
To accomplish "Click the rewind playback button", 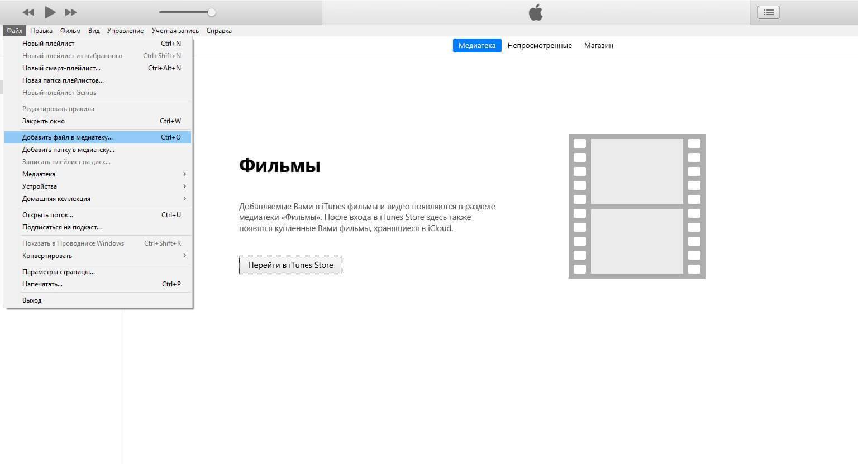I will [28, 12].
